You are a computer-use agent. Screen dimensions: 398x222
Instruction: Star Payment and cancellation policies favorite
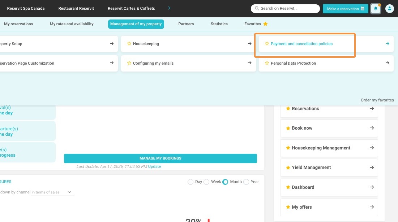[267, 44]
